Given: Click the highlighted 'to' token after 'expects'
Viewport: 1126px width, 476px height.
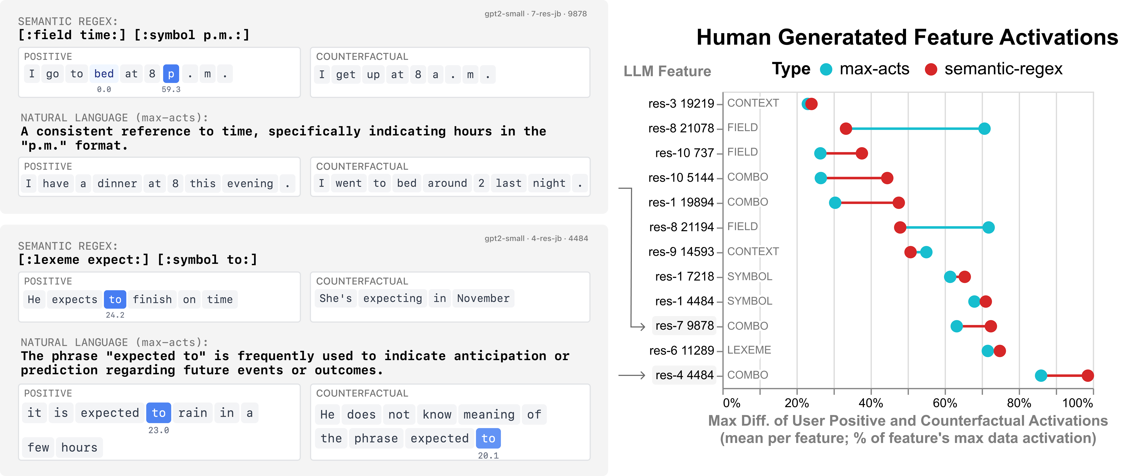Looking at the screenshot, I should click(x=115, y=299).
